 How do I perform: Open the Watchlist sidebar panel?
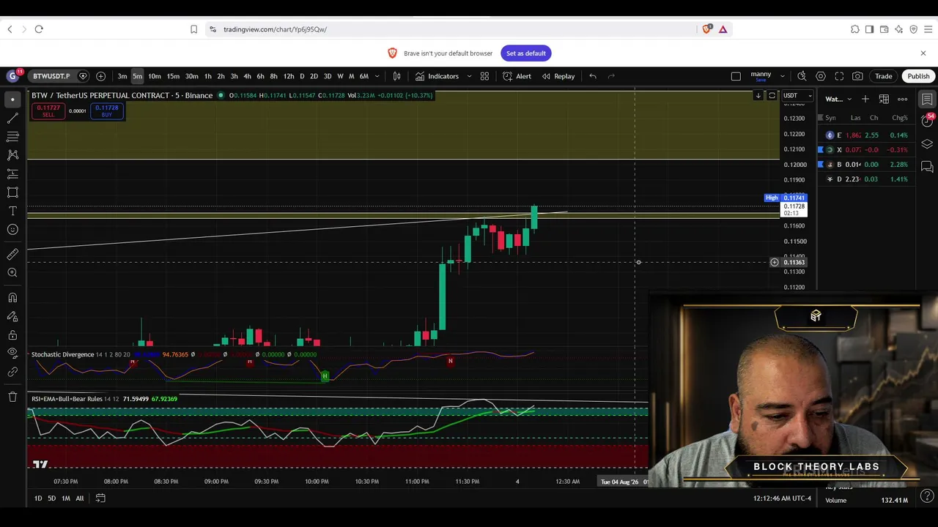pos(927,99)
